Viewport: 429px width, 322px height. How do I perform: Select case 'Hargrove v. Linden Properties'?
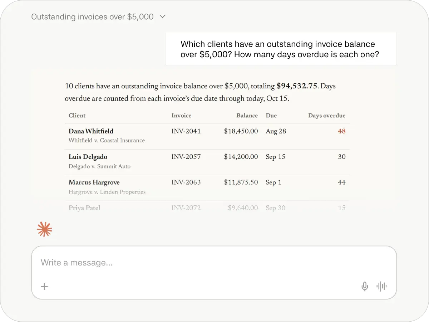point(107,192)
